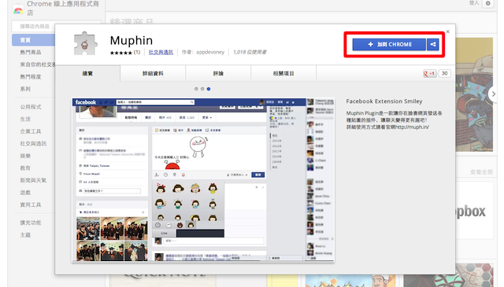Screen dimensions: 504x287
Task: Click the Facebook Extension Smiley heading
Action: pos(384,101)
